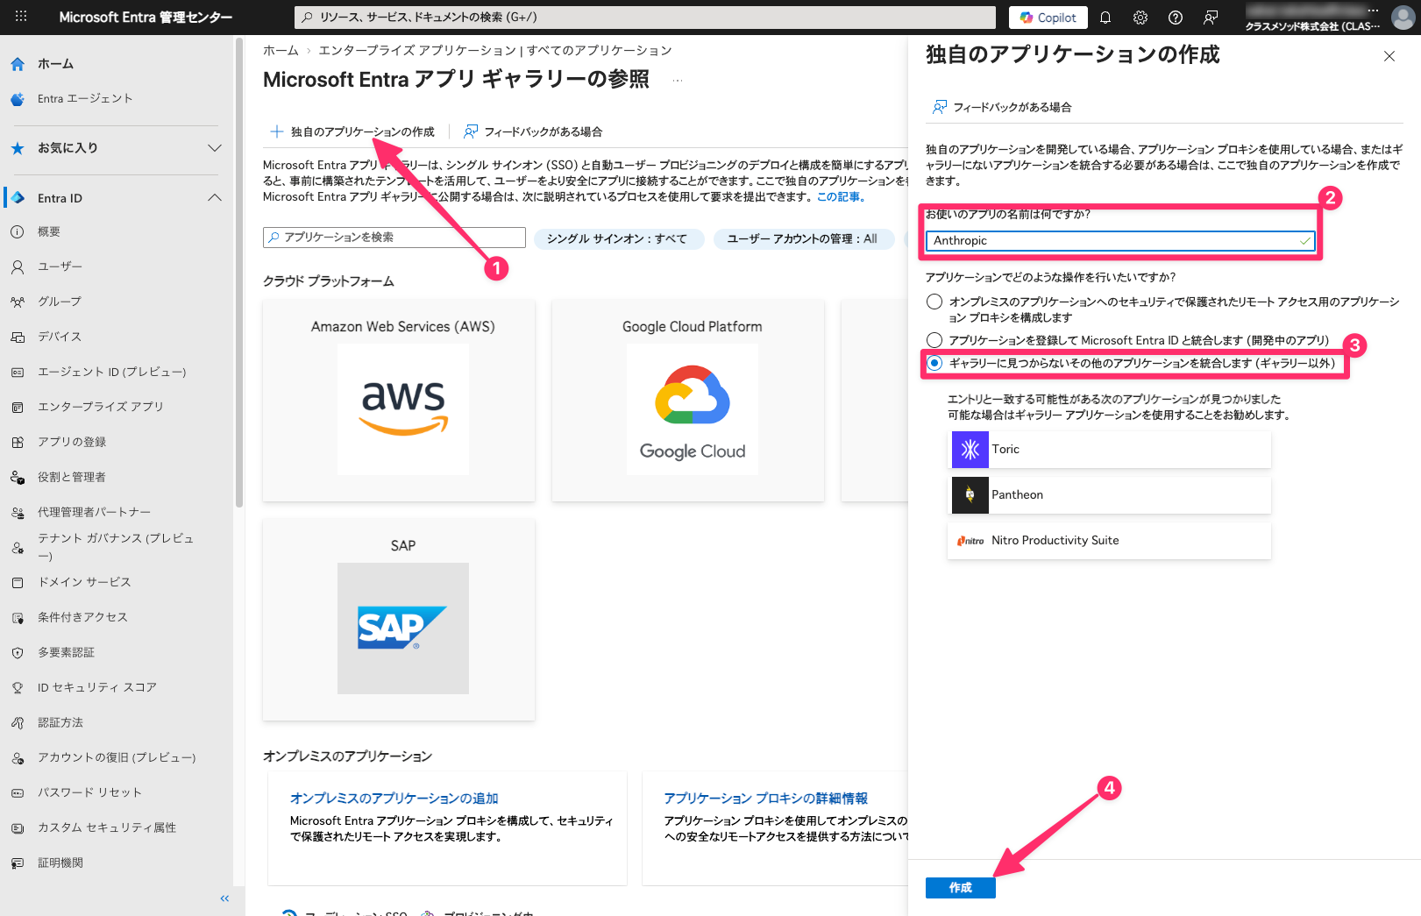This screenshot has height=916, width=1421.
Task: Click the ドメイン サービス icon
Action: [18, 582]
